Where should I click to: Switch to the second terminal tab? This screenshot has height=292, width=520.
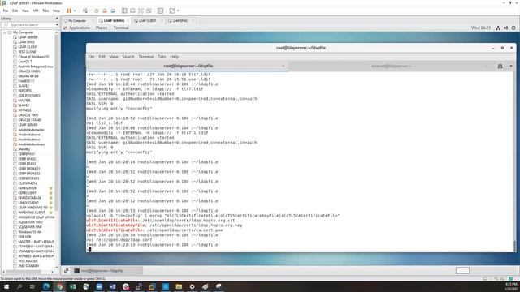(x=391, y=66)
